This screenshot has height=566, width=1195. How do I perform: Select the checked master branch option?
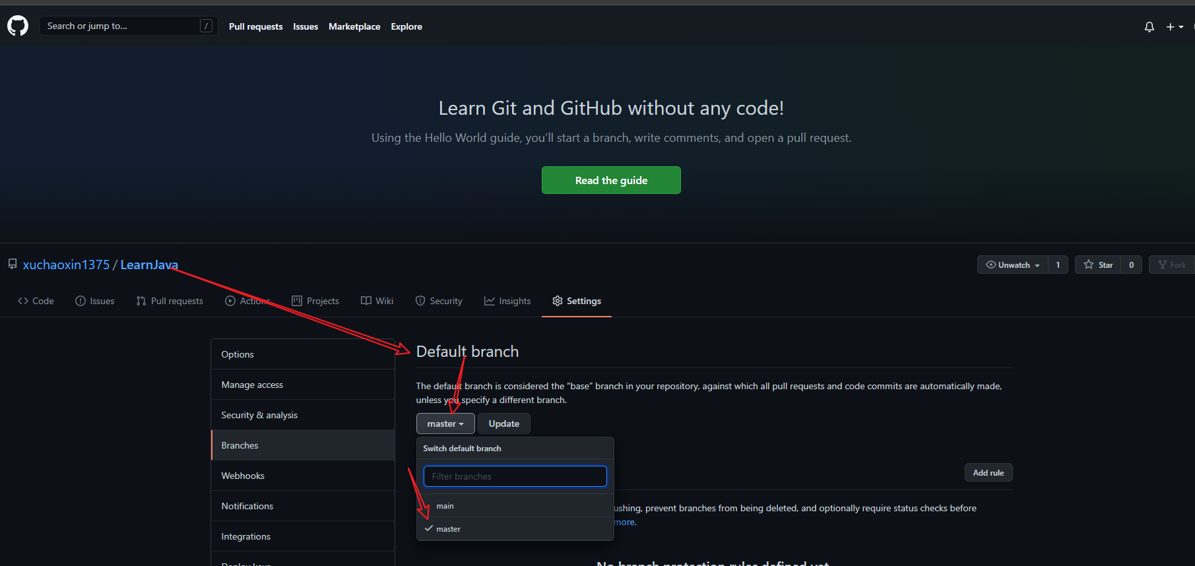pyautogui.click(x=515, y=529)
